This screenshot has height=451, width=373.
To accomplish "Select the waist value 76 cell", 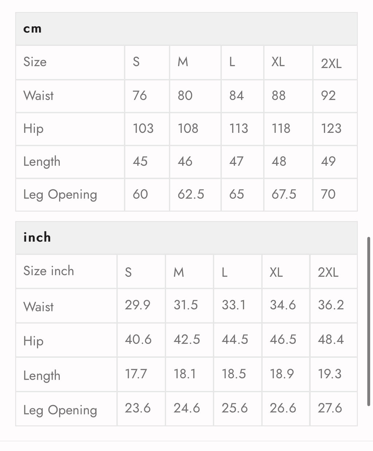I will point(140,96).
